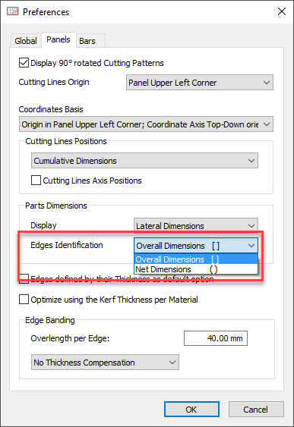
Task: Expand the Coordinates Basis dropdown
Action: 146,124
